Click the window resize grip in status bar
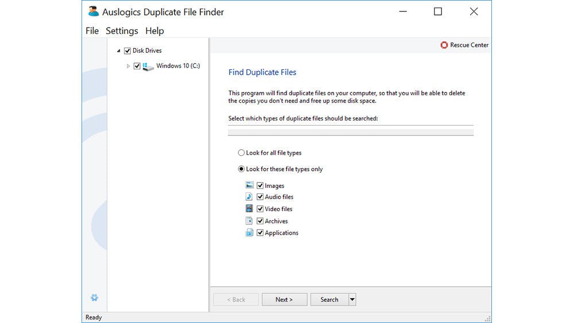Screen dimensions: 574x323 (487, 318)
